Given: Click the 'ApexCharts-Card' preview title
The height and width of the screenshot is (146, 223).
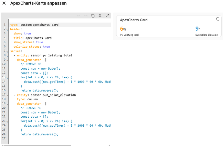Looking at the screenshot, I should pos(134,20).
